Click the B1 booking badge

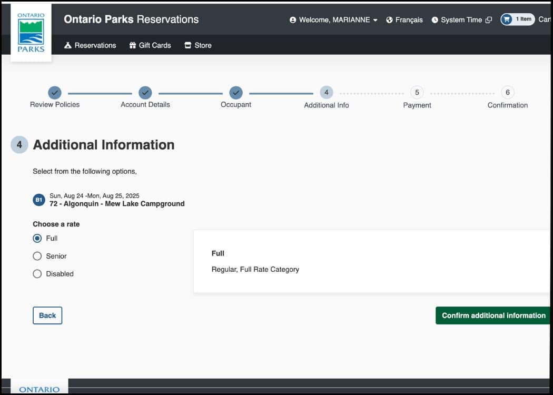(x=39, y=200)
